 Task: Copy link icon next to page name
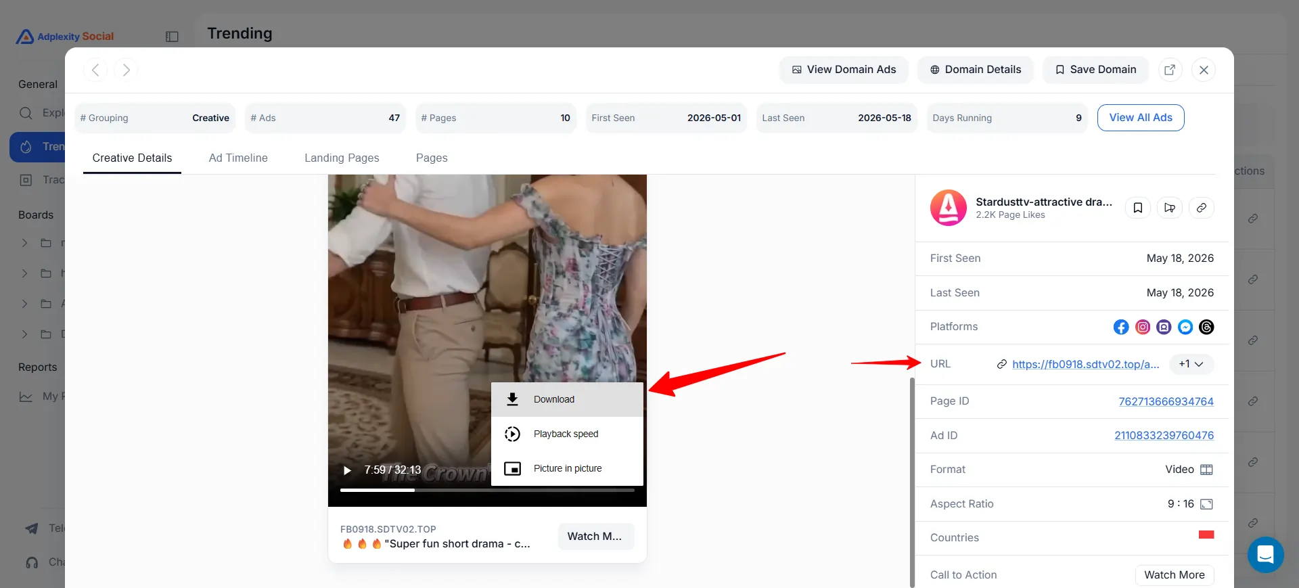1202,208
